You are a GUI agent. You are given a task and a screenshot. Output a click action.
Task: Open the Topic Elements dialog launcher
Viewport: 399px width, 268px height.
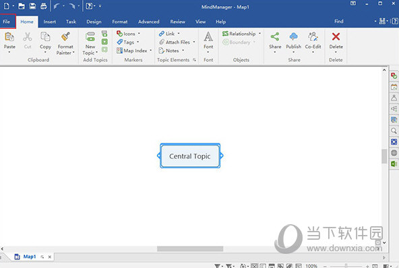point(194,60)
